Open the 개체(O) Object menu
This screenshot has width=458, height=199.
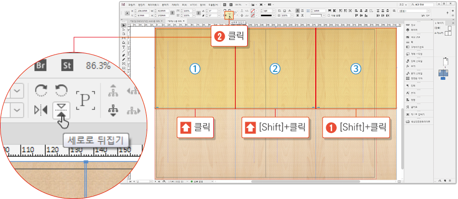(x=175, y=4)
